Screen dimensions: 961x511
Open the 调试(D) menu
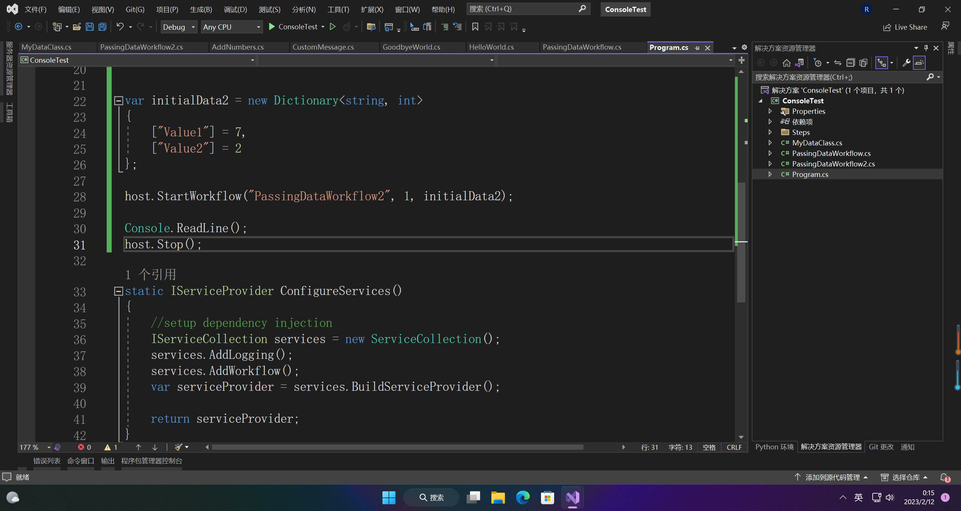point(235,9)
